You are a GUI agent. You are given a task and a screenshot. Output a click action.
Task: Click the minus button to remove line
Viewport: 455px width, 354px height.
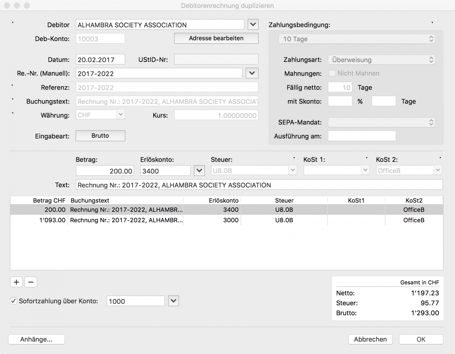[31, 282]
